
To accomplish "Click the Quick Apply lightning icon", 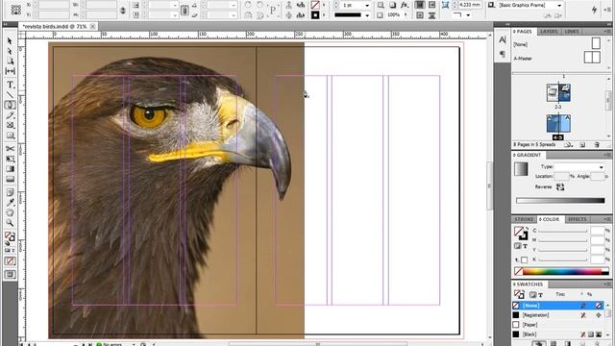I will (x=594, y=10).
